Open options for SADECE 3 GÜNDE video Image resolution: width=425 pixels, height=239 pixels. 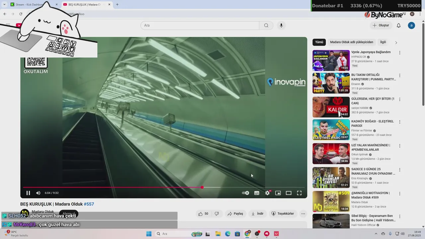[x=400, y=170]
